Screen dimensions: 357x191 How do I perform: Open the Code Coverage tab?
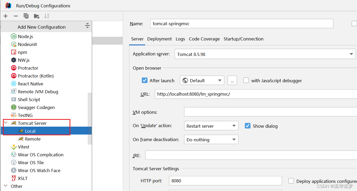(204, 39)
